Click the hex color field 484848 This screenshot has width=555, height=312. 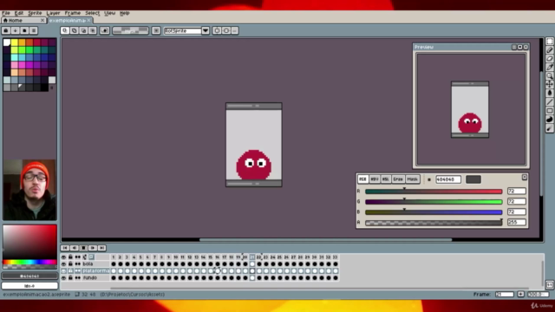coord(448,179)
